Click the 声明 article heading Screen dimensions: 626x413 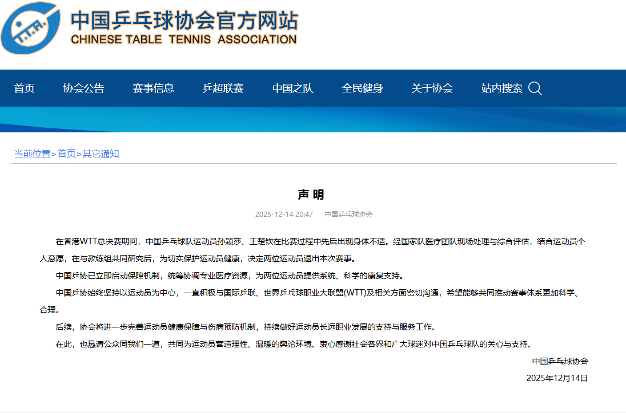click(311, 195)
